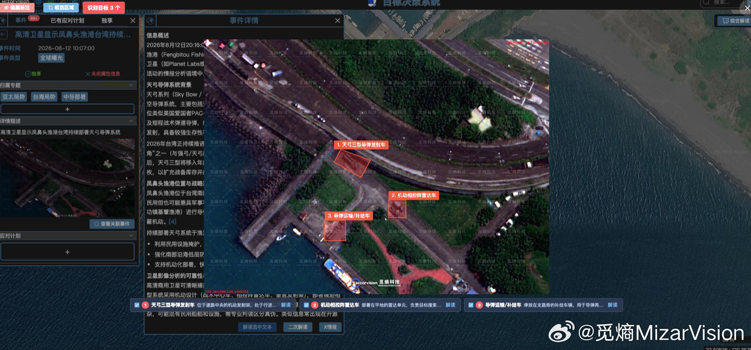Screen dimensions: 751x350
Task: Click the X情报 button
Action: point(330,327)
